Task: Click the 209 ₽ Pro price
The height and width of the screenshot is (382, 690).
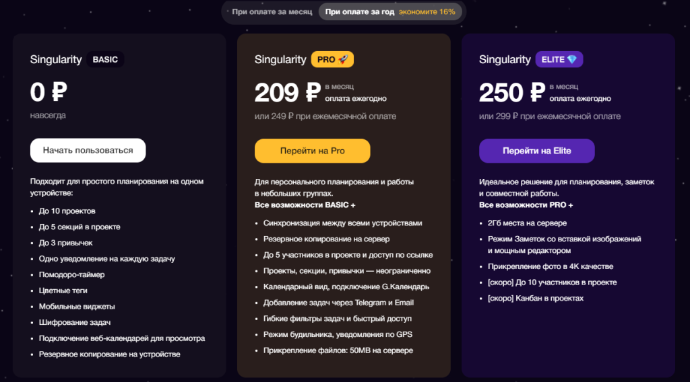Action: coord(288,93)
